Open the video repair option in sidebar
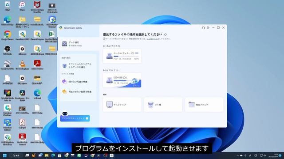Image resolution: width=284 pixels, height=159 pixels. click(x=78, y=92)
